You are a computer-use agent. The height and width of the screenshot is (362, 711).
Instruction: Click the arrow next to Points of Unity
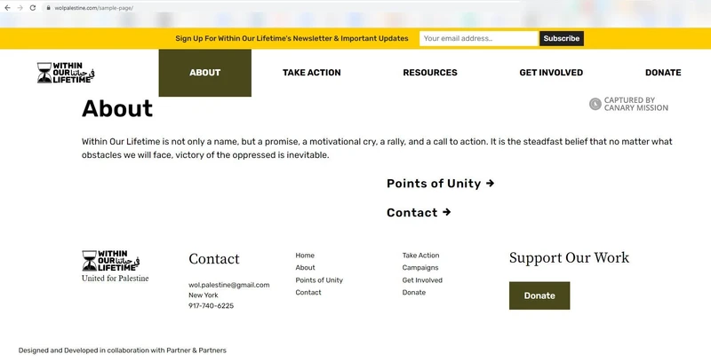coord(490,184)
